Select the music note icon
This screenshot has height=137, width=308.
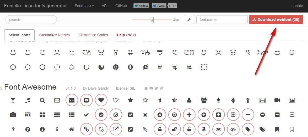pyautogui.click(x=28, y=100)
